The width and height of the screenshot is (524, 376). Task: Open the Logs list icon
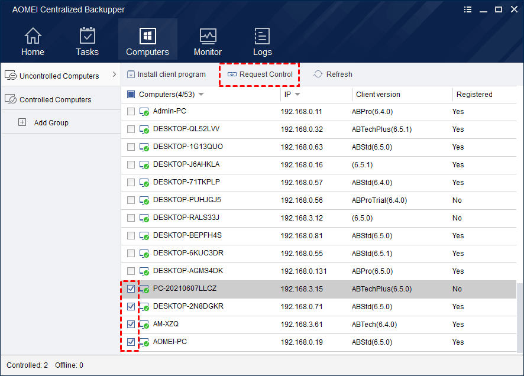[262, 36]
